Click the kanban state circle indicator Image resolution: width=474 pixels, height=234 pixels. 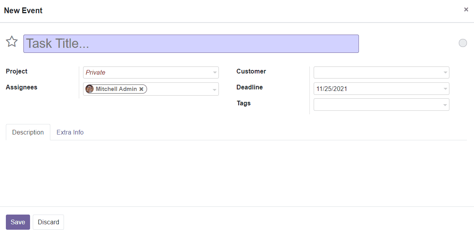pyautogui.click(x=463, y=43)
